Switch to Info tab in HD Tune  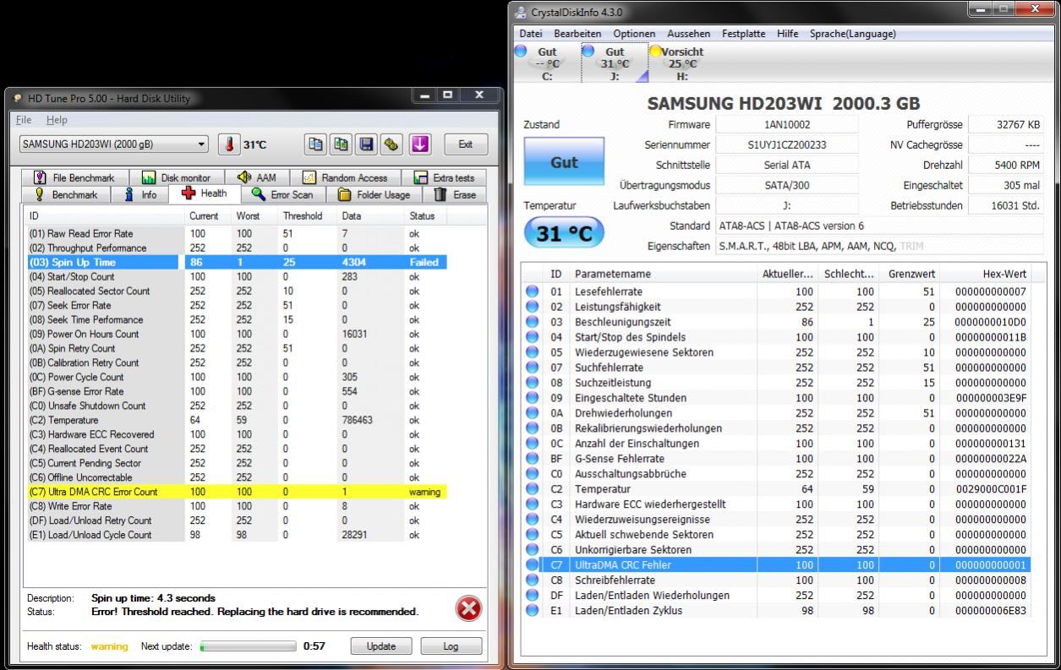pyautogui.click(x=140, y=194)
